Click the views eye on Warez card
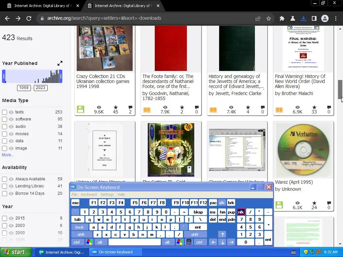343x257 pixels. pos(297,203)
